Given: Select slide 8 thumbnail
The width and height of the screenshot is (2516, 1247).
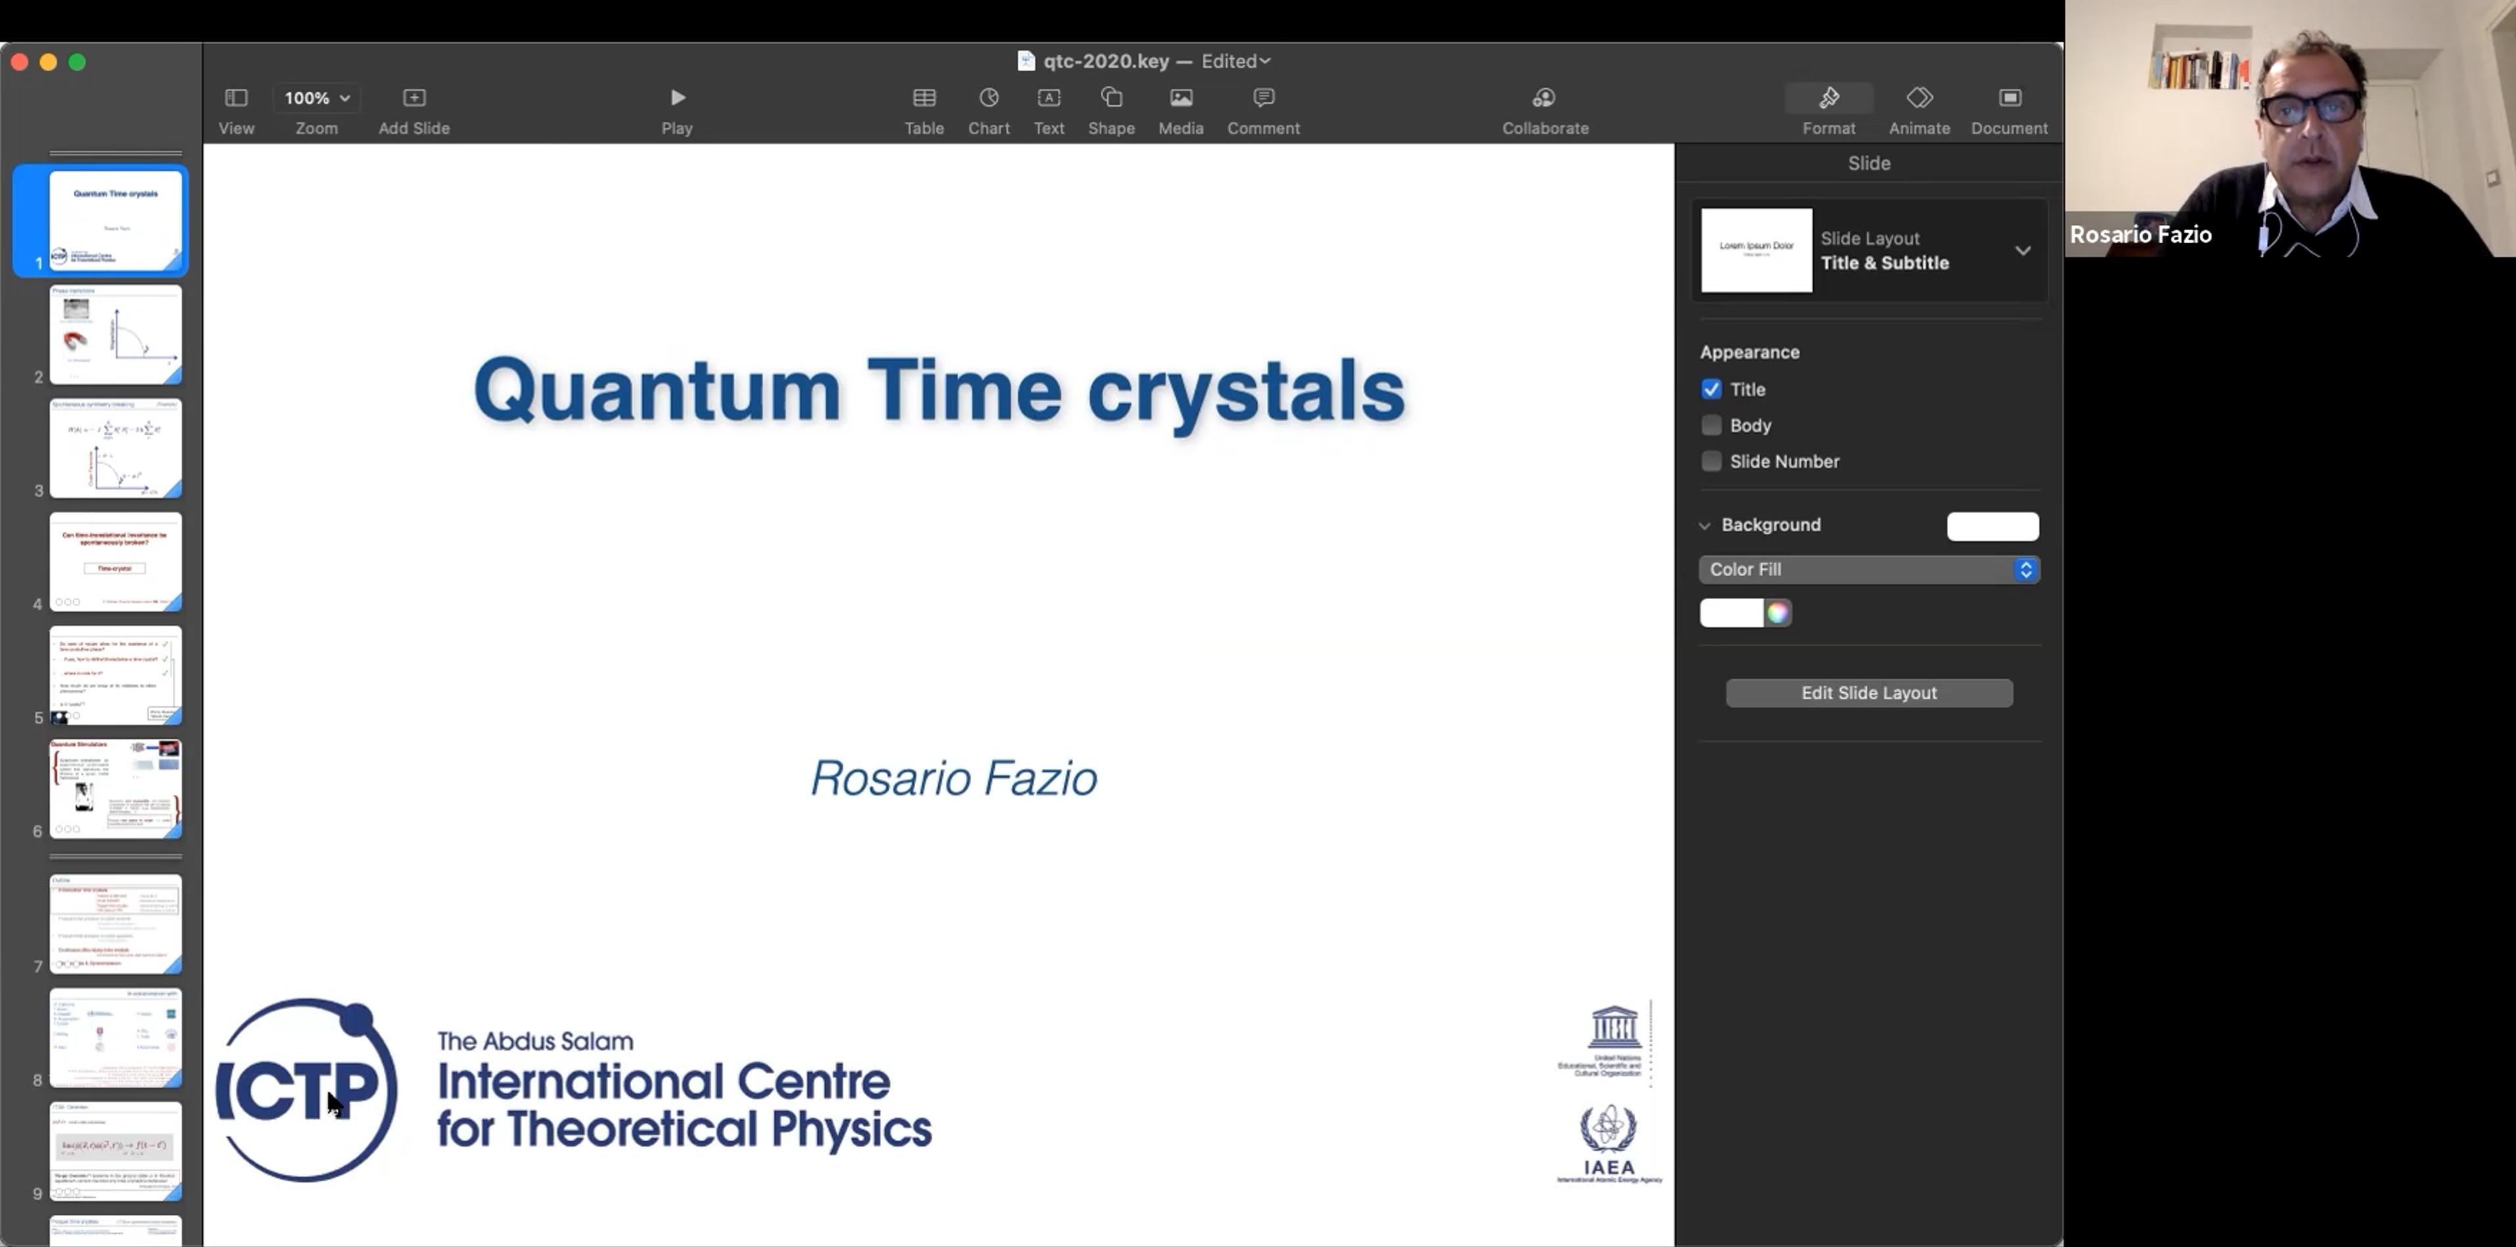Looking at the screenshot, I should click(x=115, y=1038).
